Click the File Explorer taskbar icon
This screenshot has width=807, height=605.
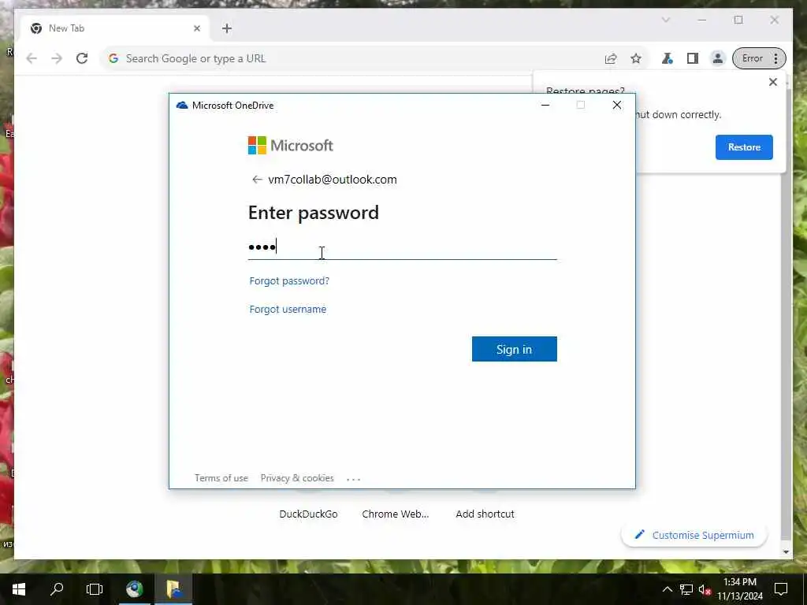click(x=173, y=589)
